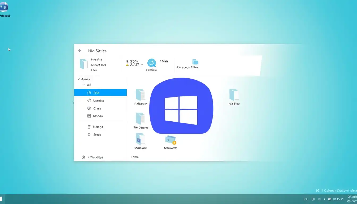Click the picture icon beside Manda
The image size is (357, 204).
pyautogui.click(x=89, y=116)
